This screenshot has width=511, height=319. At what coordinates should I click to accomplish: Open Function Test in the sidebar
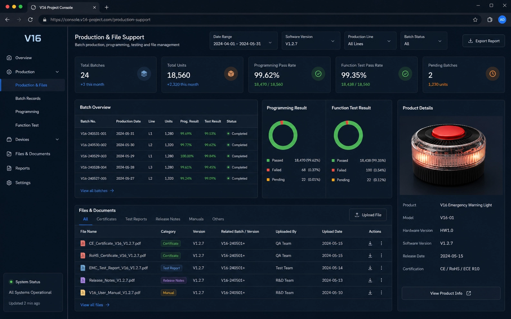tap(27, 125)
